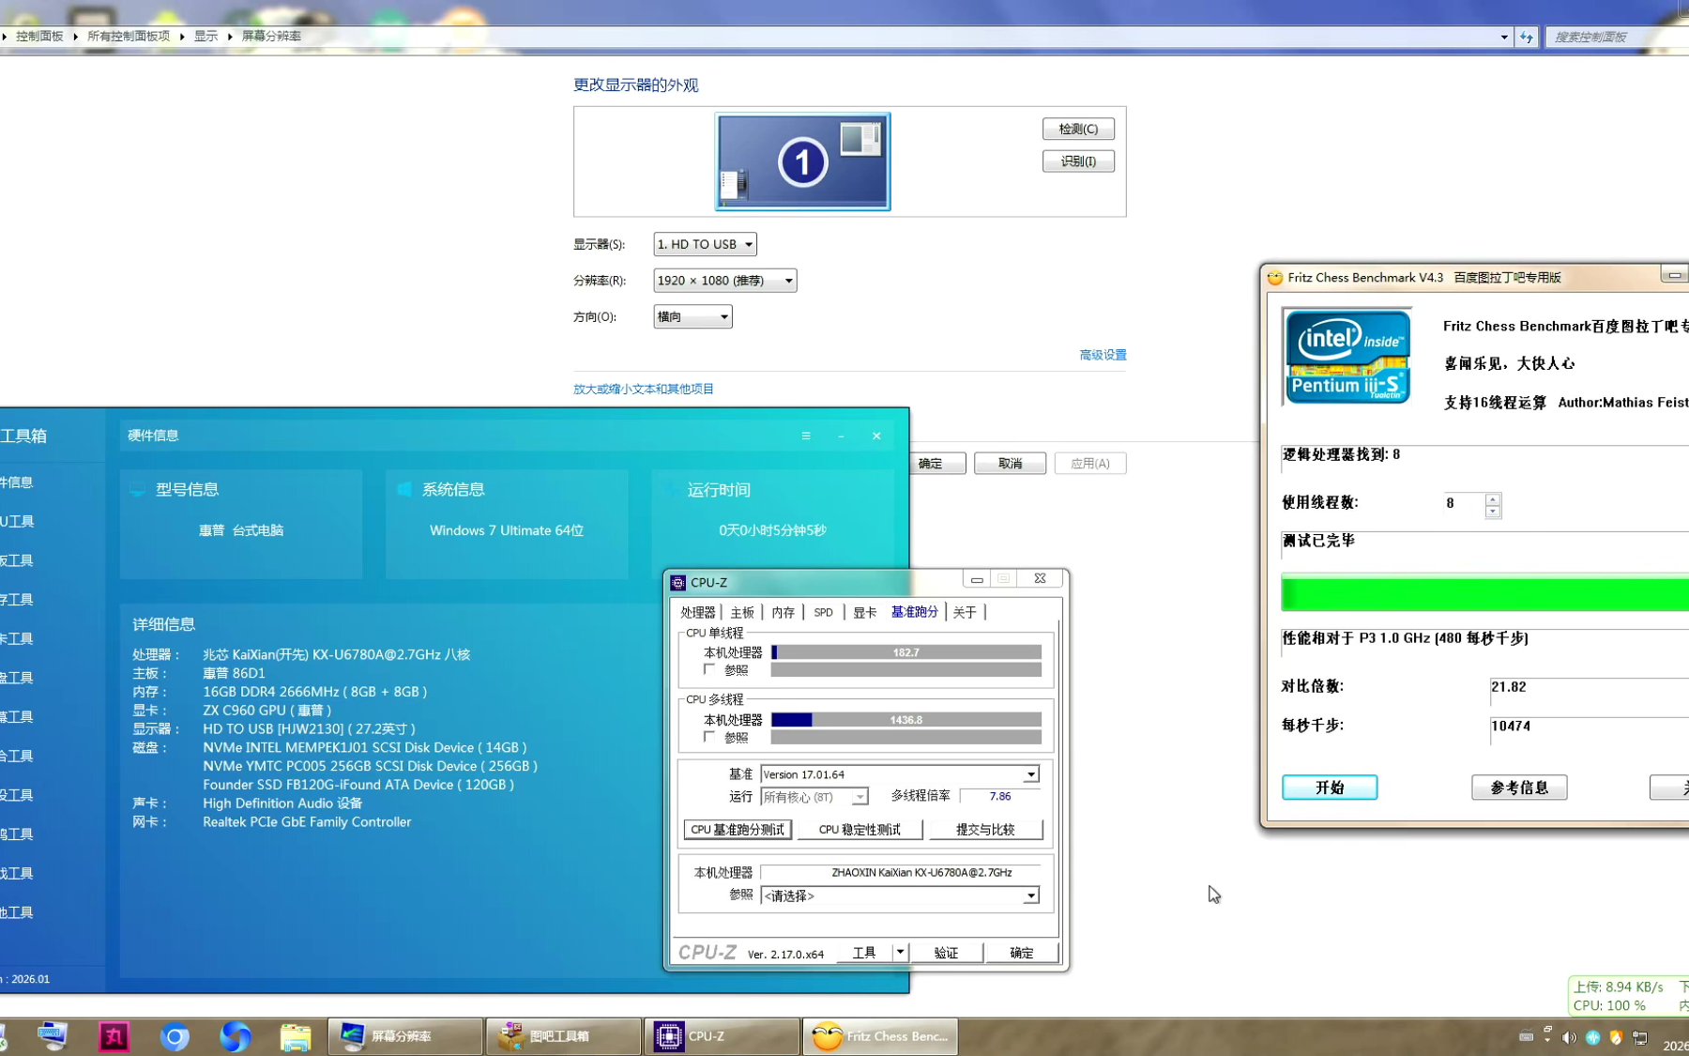
Task: Minimize the hardware info window
Action: click(841, 436)
